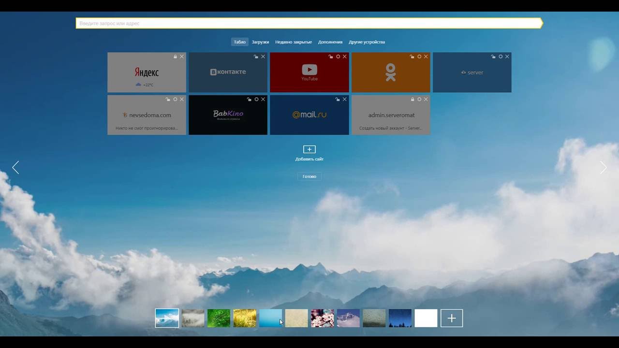Select the raindrops grey background thumbnail
This screenshot has width=619, height=348.
pyautogui.click(x=374, y=318)
